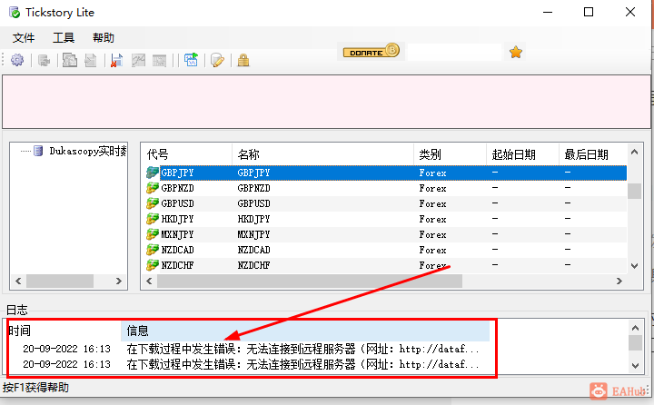Click the grayed export-to-MT4 charts icon
This screenshot has height=405, width=654.
(70, 60)
